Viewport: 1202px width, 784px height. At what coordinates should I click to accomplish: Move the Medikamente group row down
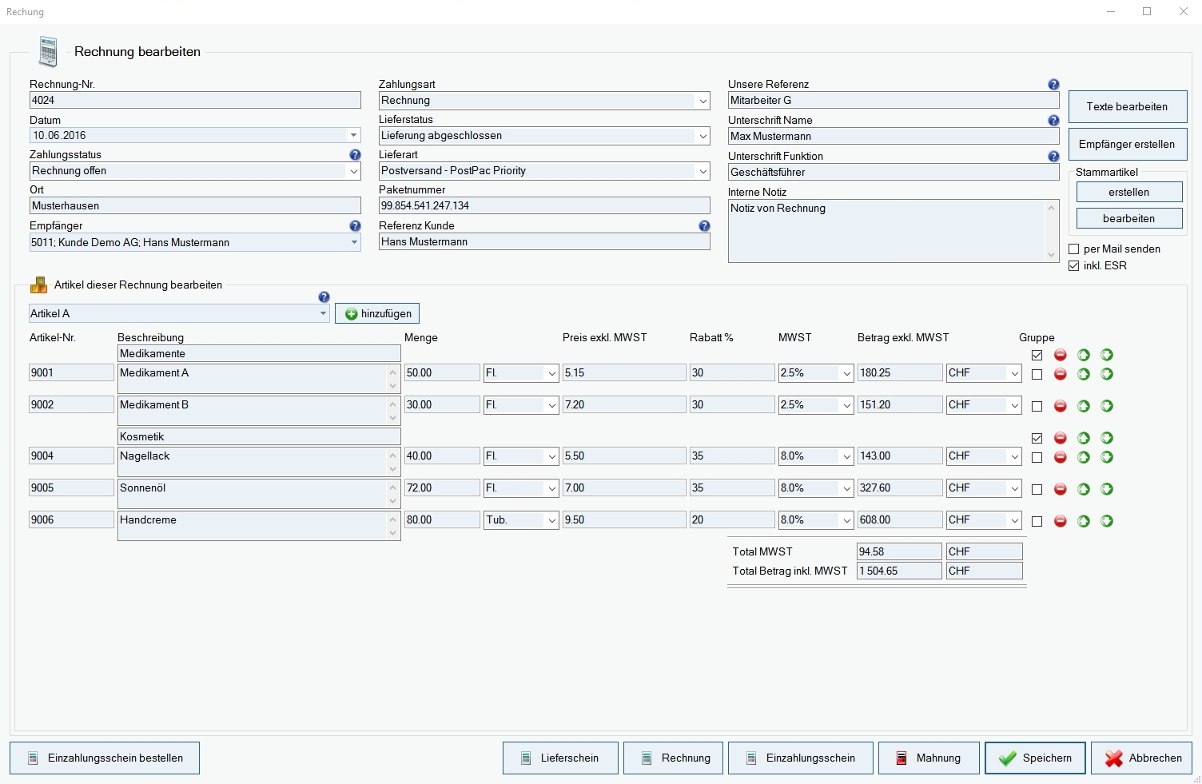point(1107,355)
